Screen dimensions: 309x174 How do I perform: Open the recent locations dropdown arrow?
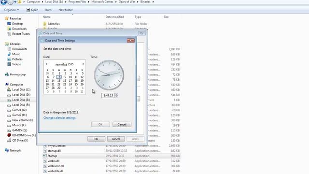[15, 2]
